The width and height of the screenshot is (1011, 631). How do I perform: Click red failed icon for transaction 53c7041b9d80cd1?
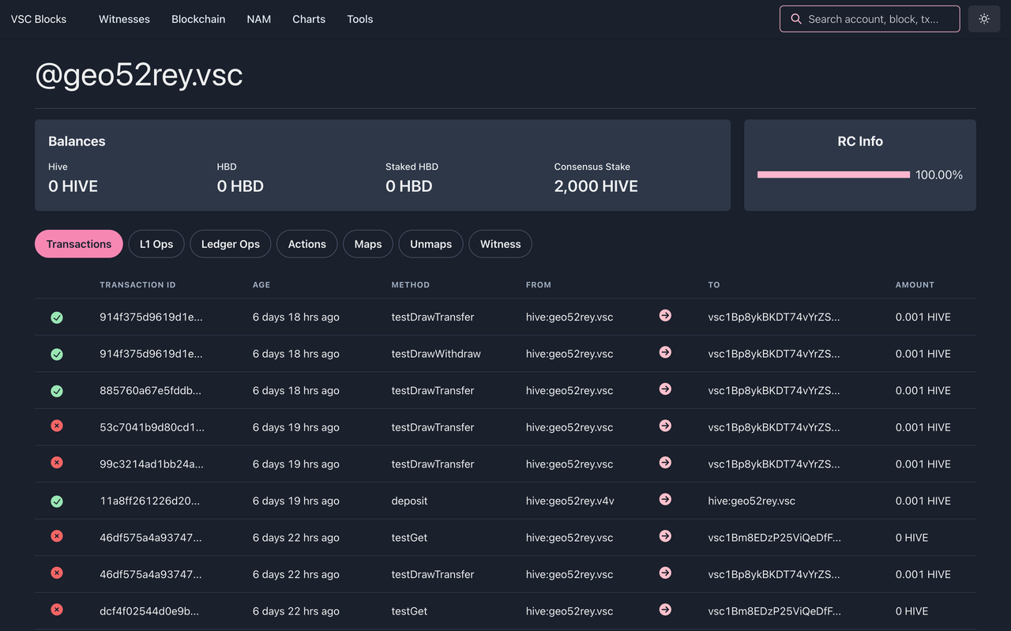[x=57, y=426]
